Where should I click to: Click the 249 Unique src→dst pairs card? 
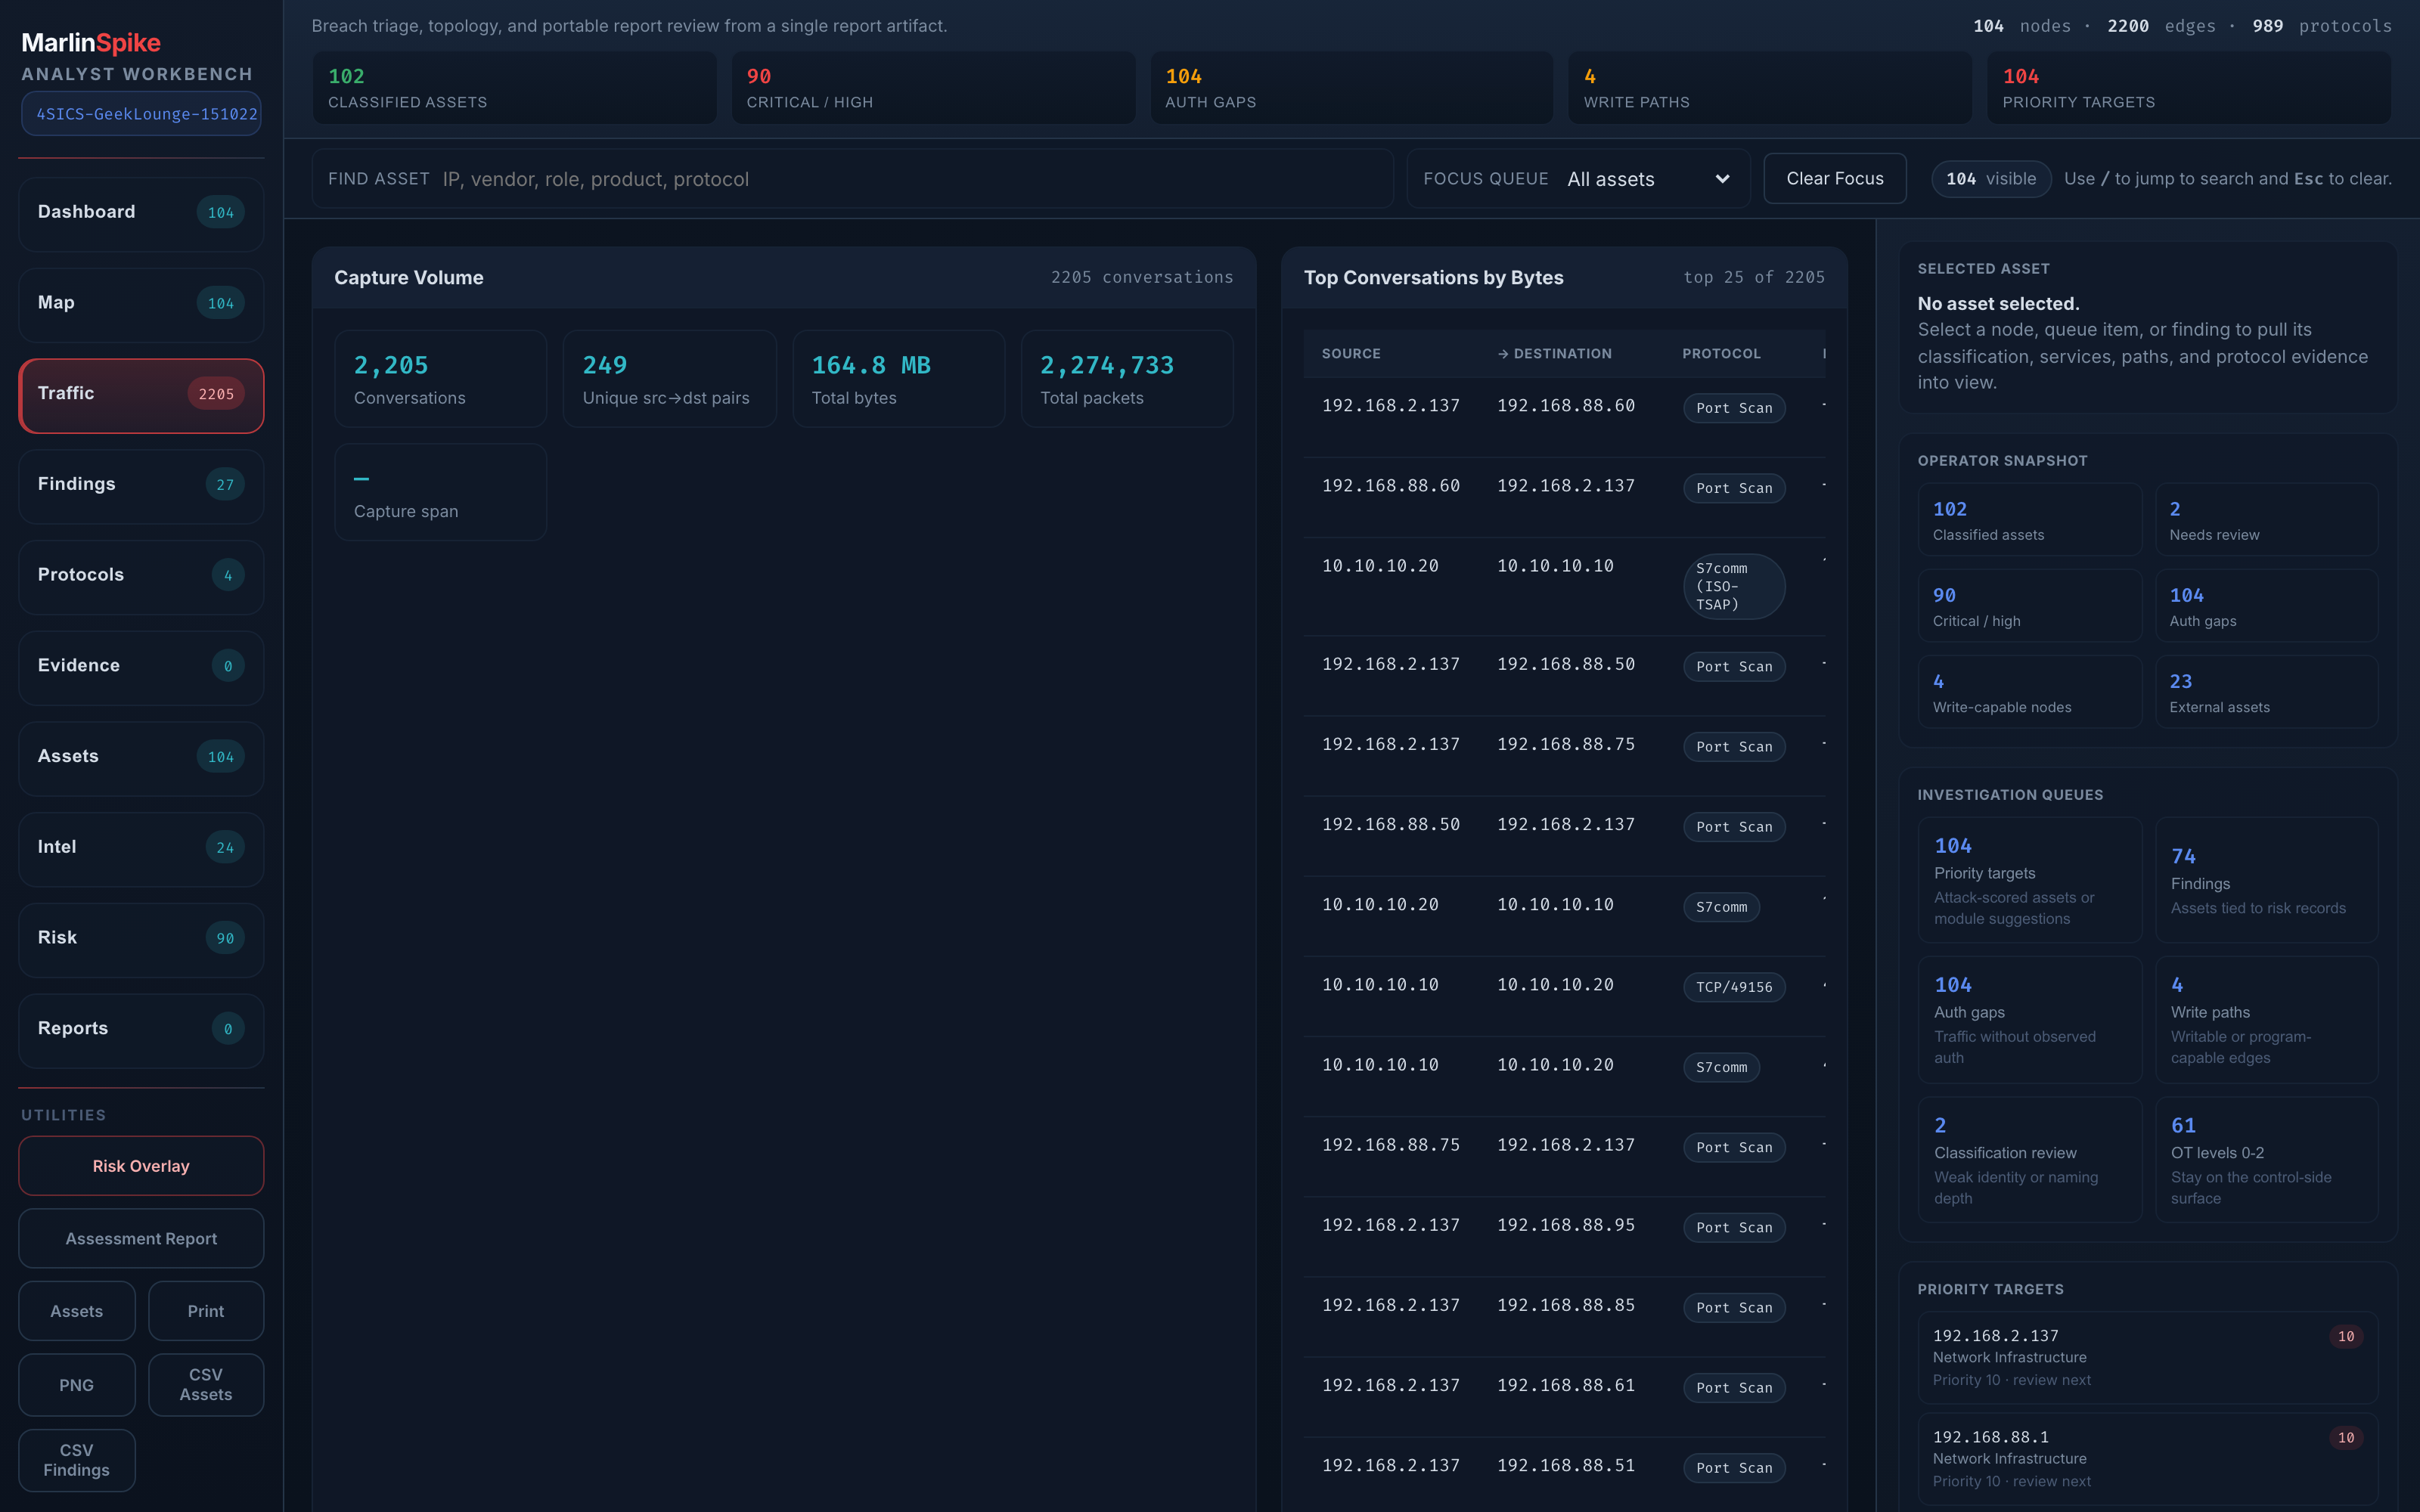[670, 379]
